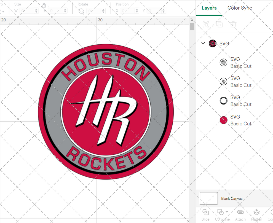
Task: Click the Group icon above the layers list
Action: coord(206,24)
